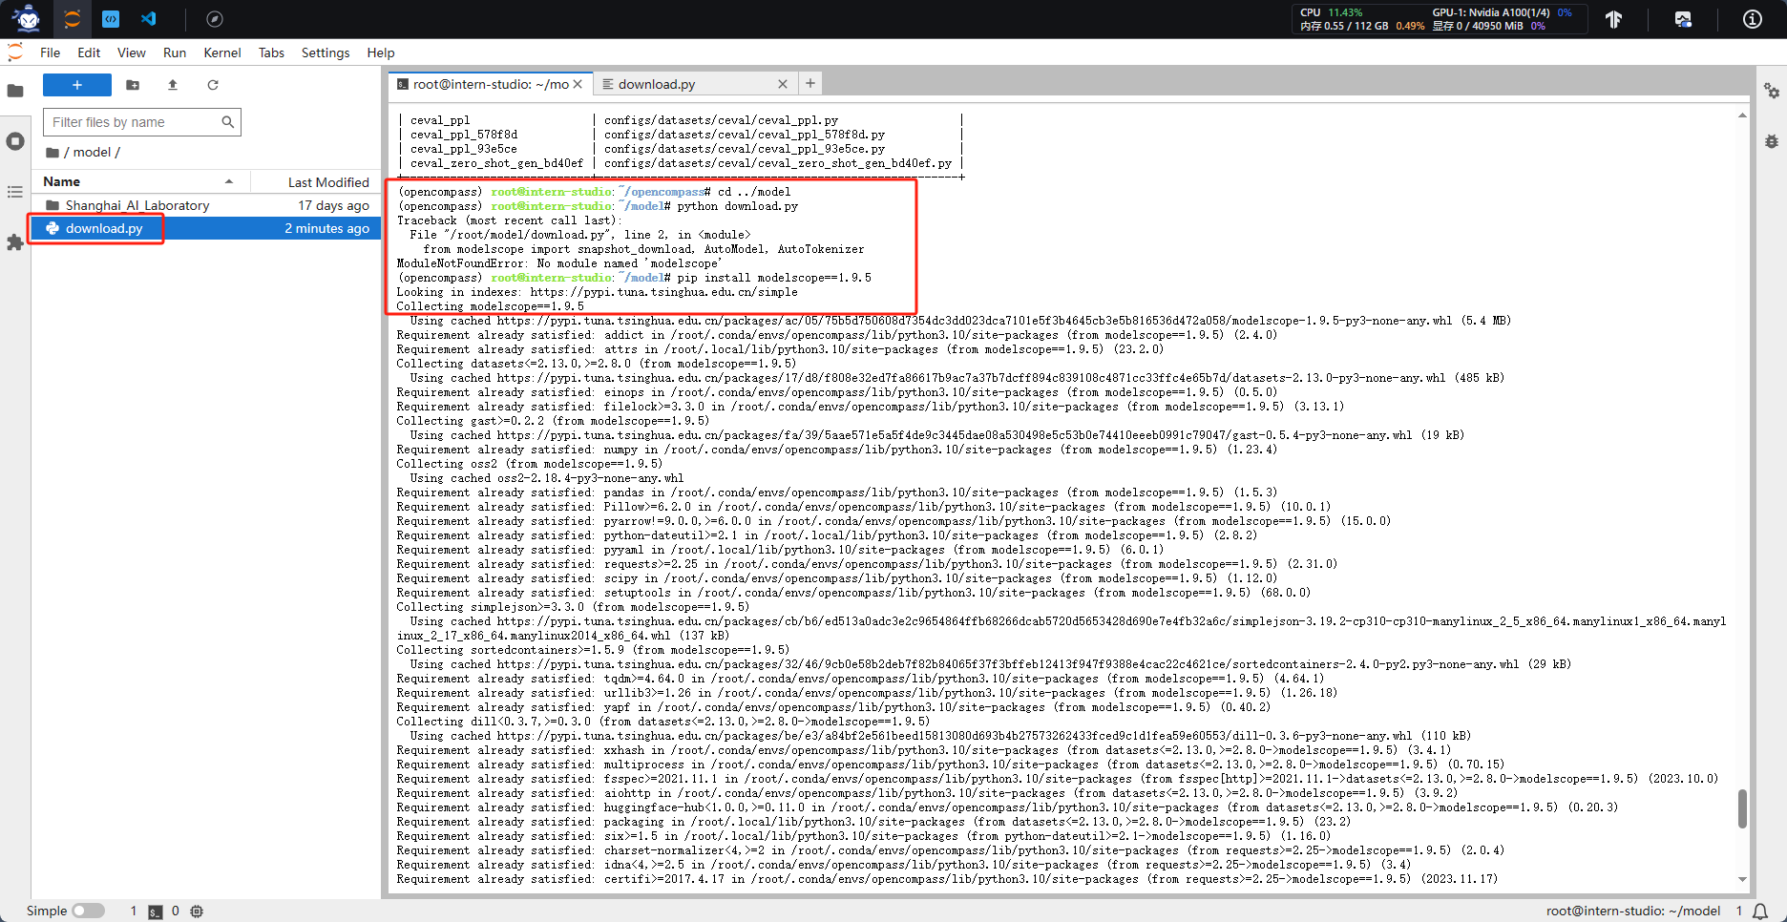Click the ModuleNotFoundError line in terminal
The image size is (1787, 922).
click(x=559, y=263)
